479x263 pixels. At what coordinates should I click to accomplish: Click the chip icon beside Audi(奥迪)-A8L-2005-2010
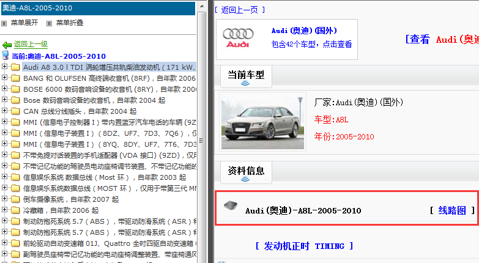pos(231,206)
